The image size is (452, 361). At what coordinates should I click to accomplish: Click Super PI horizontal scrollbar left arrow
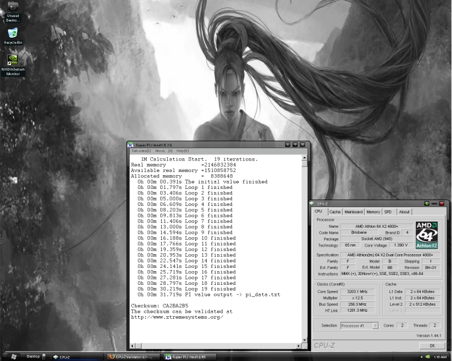pos(132,346)
